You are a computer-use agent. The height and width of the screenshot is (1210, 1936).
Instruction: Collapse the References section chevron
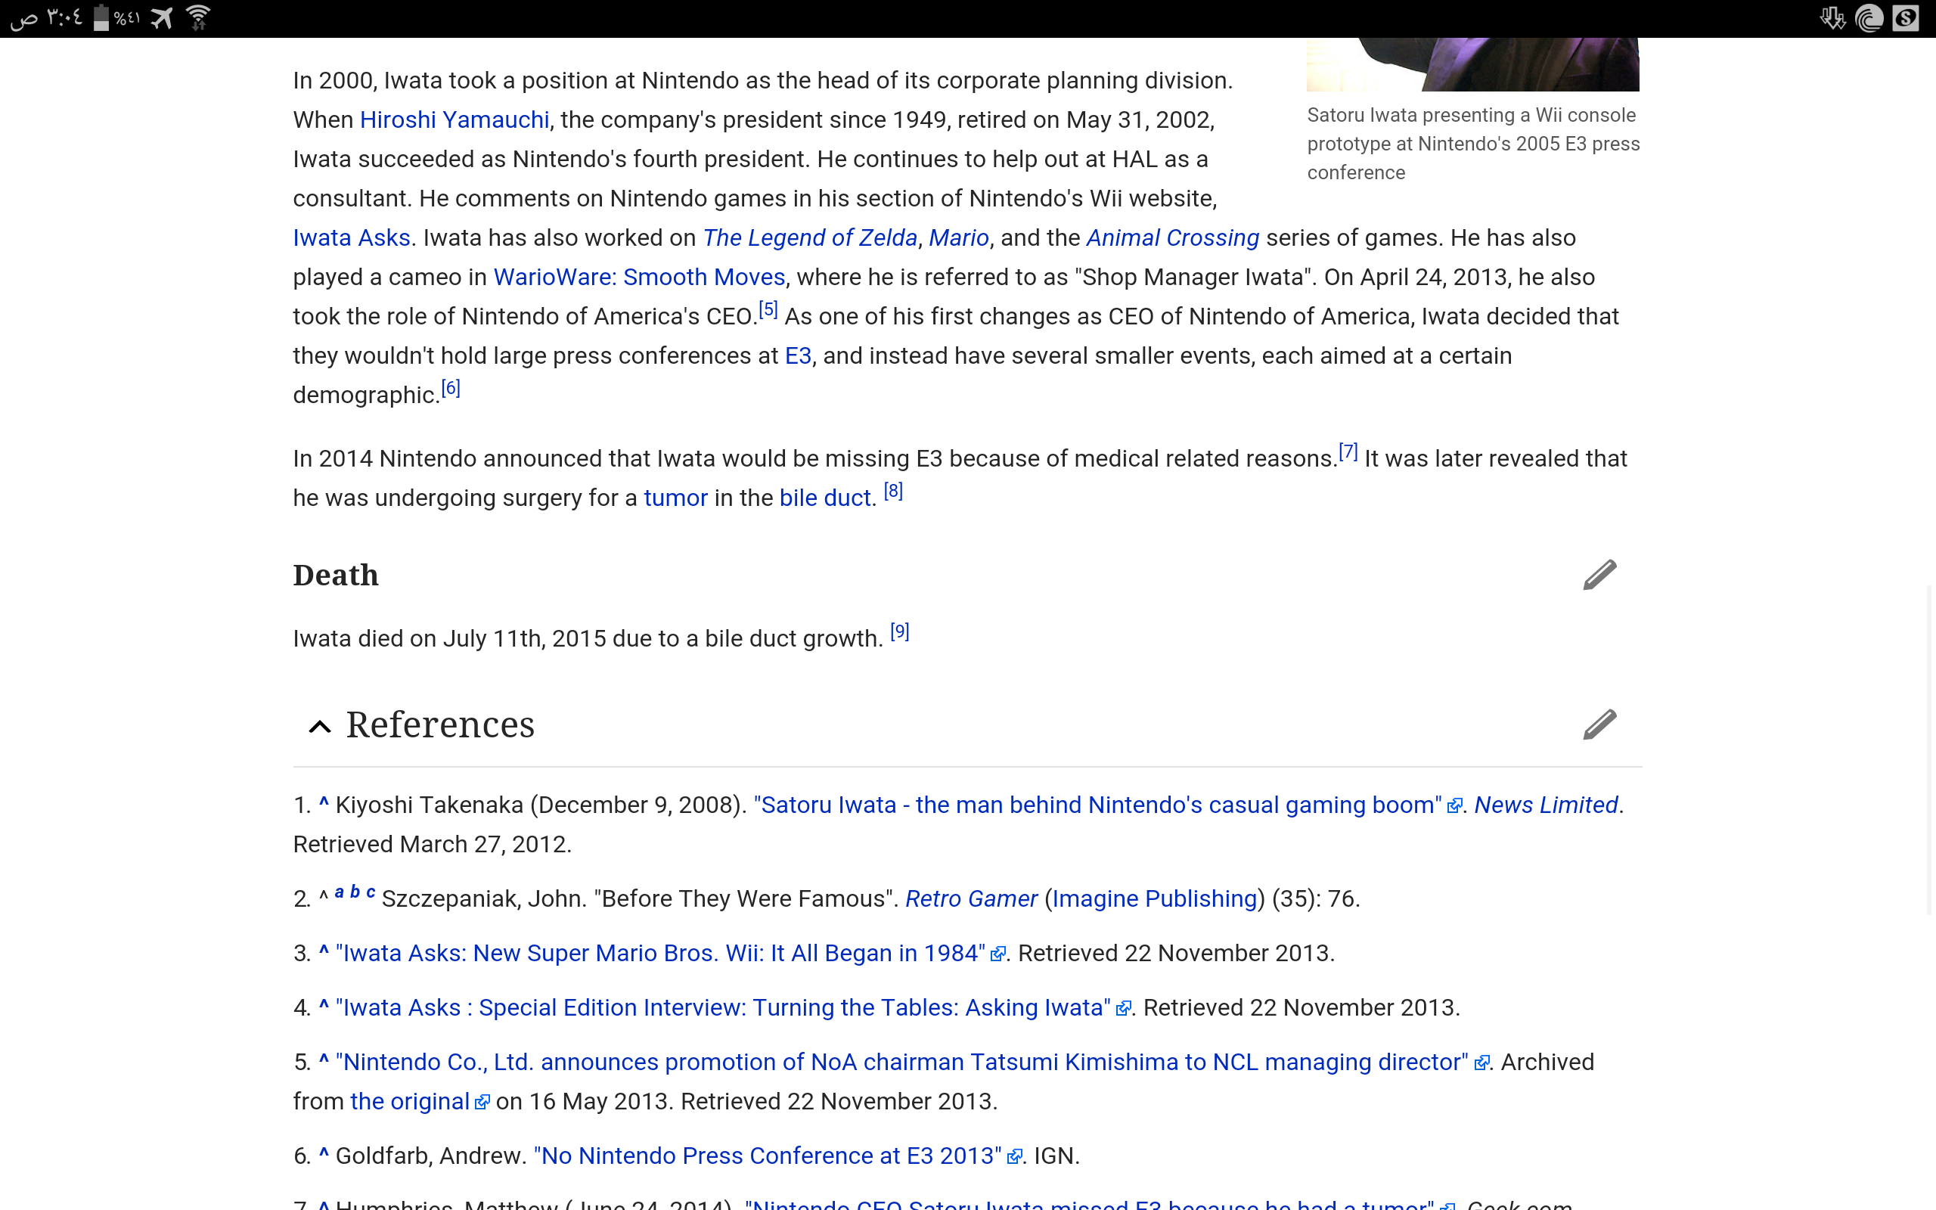pos(320,726)
